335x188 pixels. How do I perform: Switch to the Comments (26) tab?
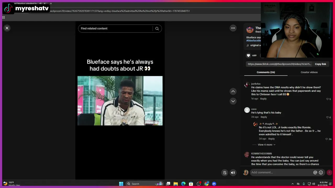click(266, 72)
